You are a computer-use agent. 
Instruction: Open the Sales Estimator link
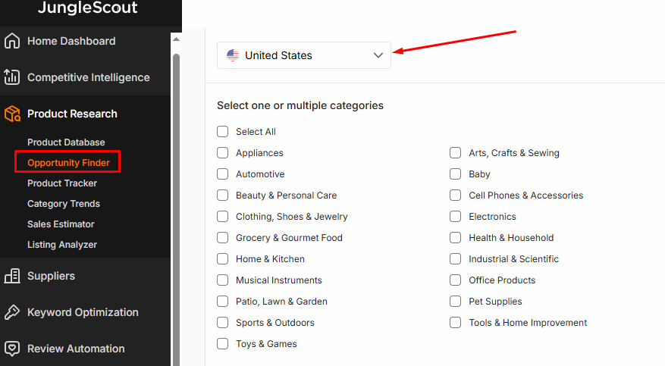[61, 224]
